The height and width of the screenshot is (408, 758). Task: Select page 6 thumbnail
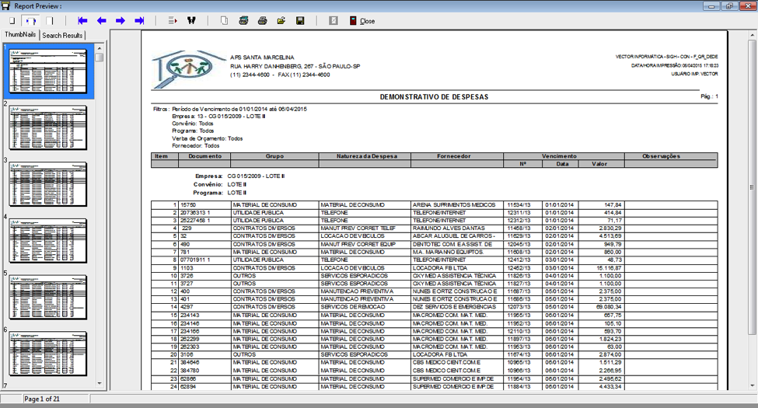[48, 354]
